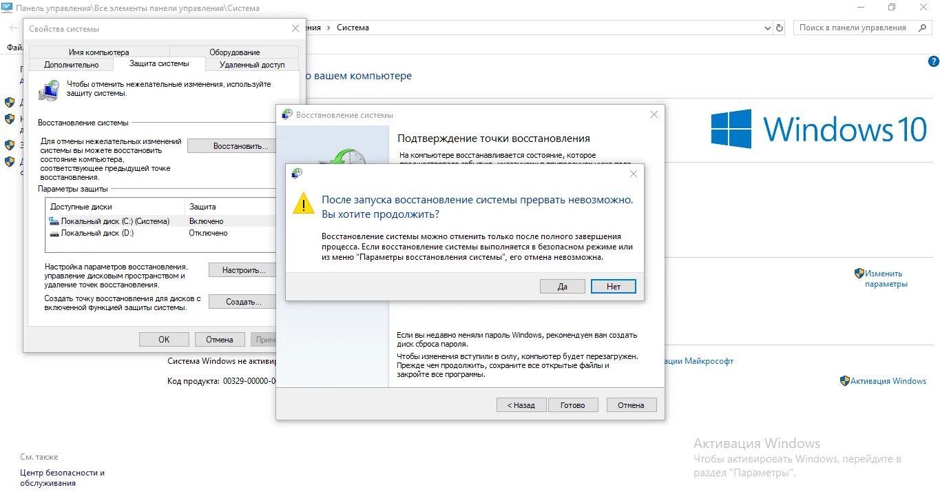
Task: Click OK in Свойства системы
Action: tap(164, 340)
